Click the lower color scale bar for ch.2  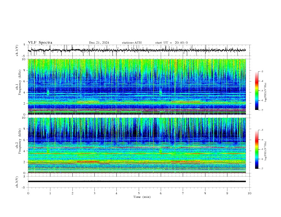tap(257, 149)
